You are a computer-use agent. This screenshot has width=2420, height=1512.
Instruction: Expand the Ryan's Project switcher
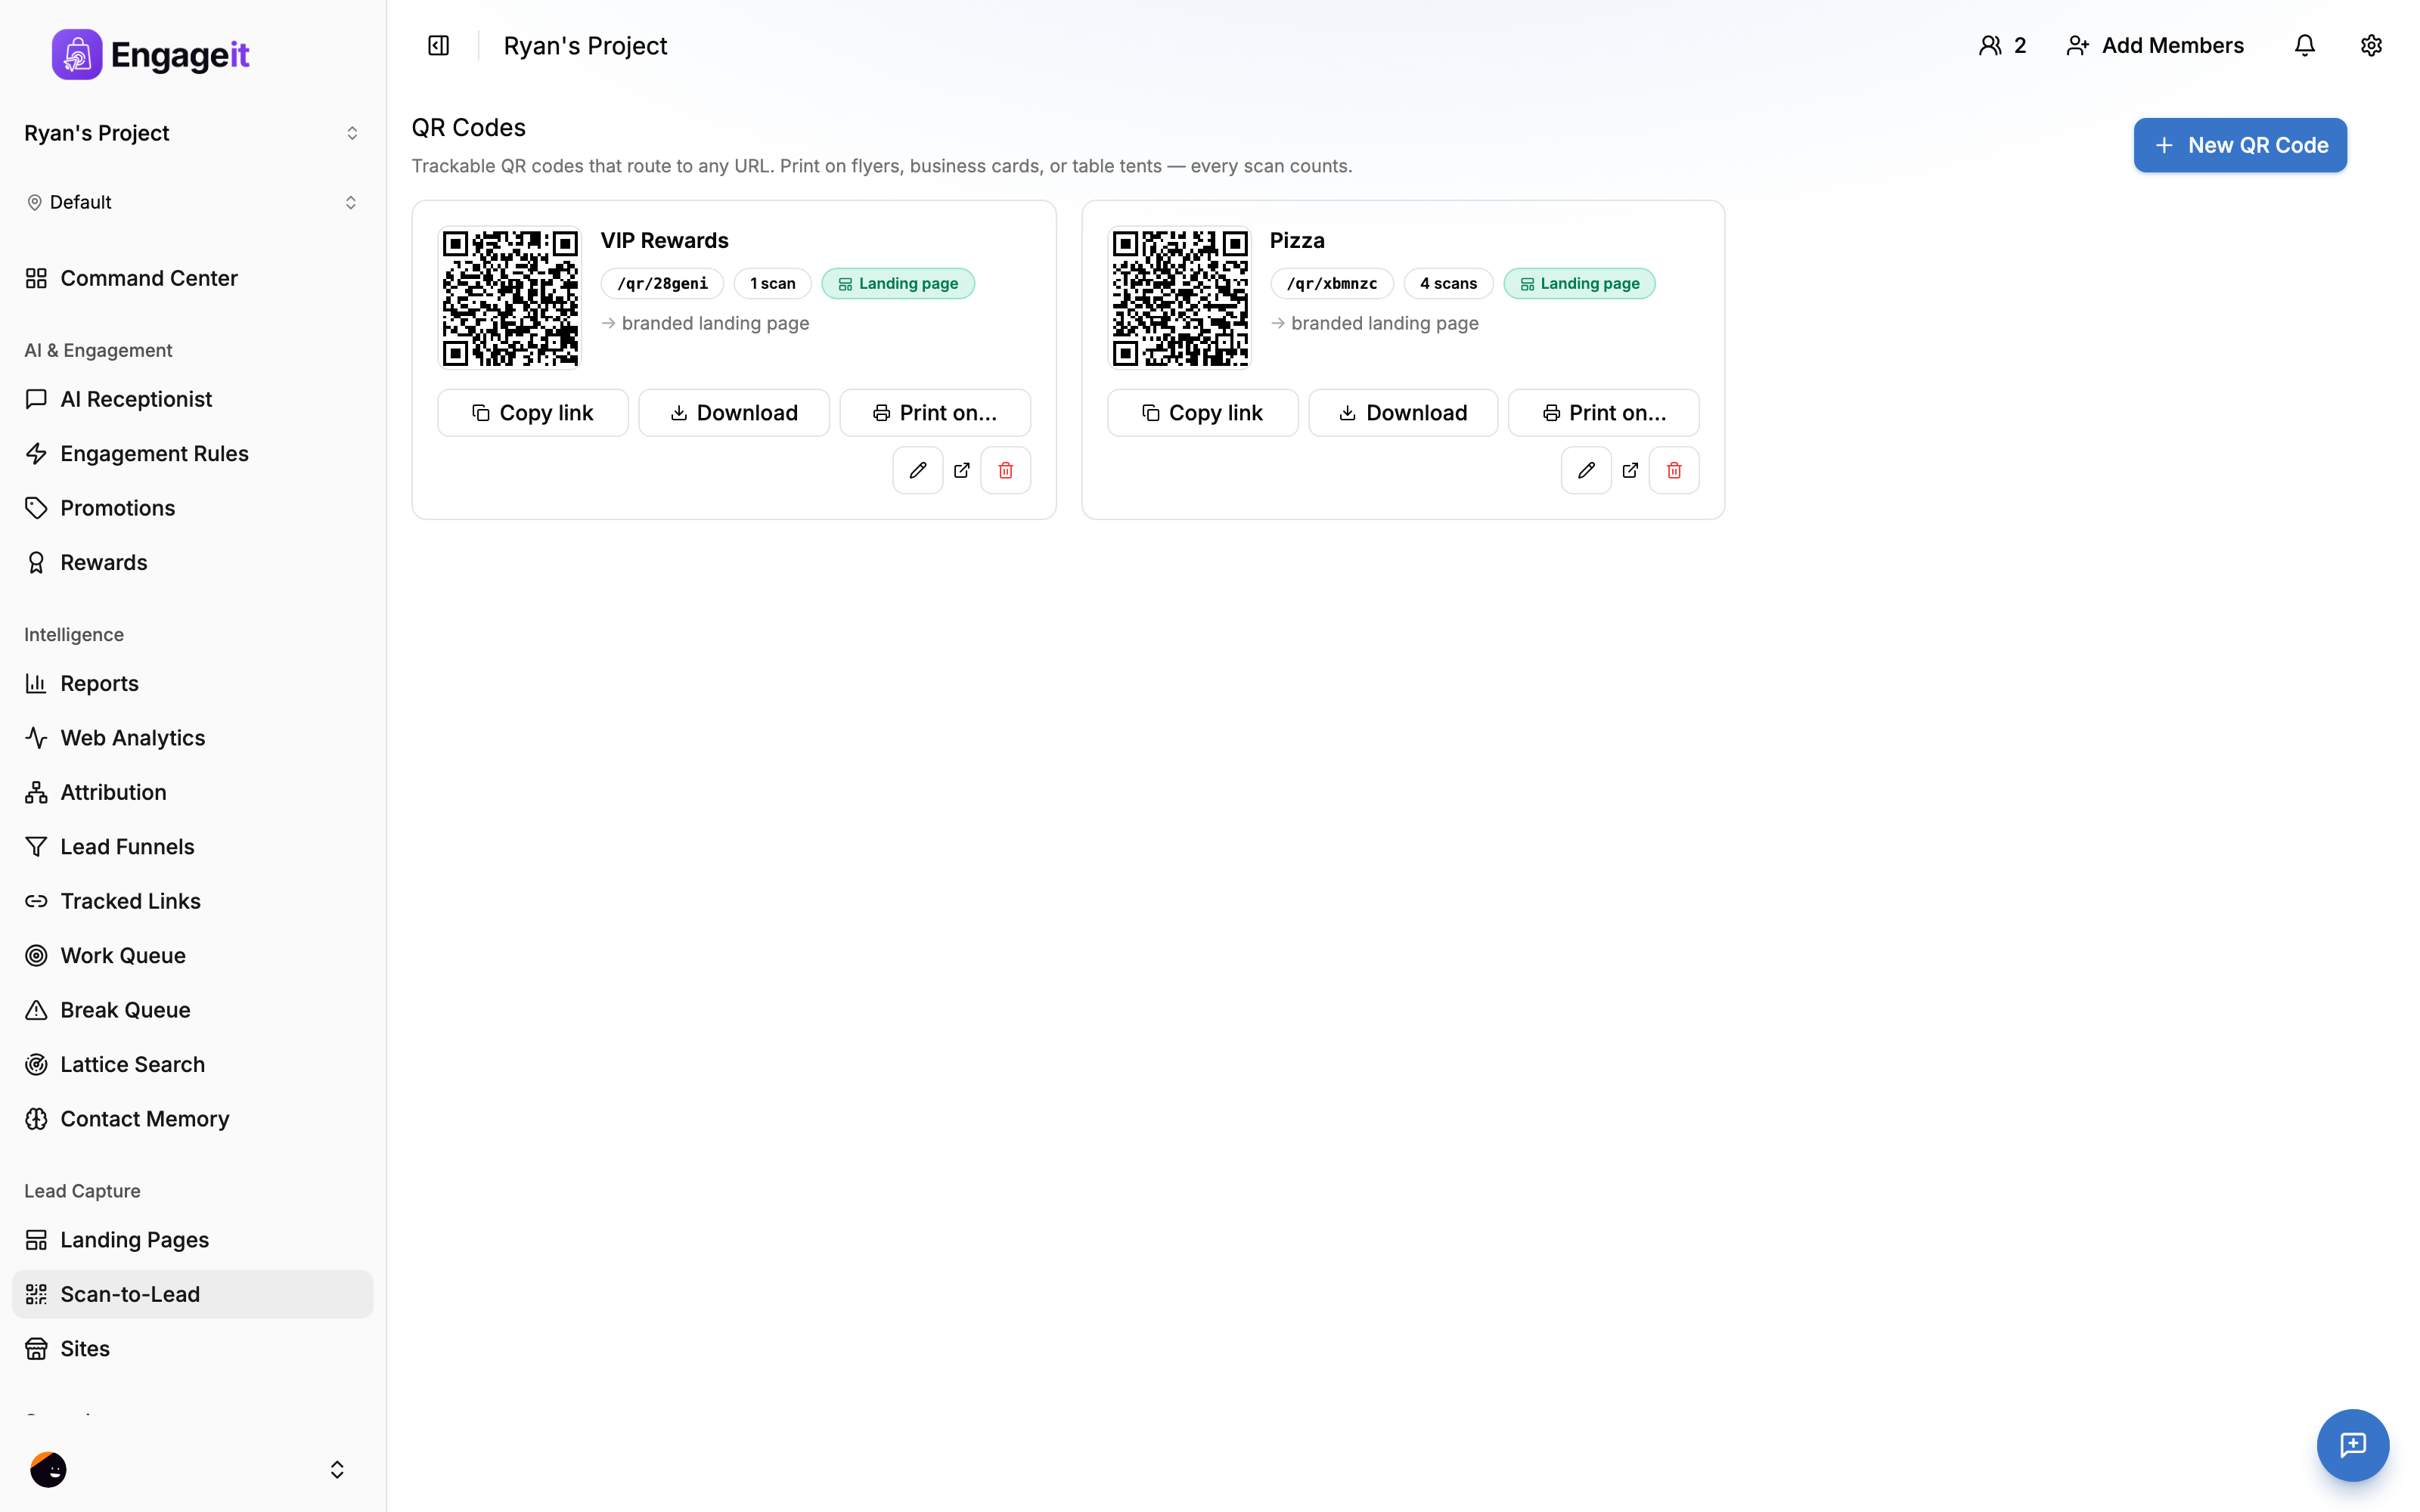tap(192, 133)
